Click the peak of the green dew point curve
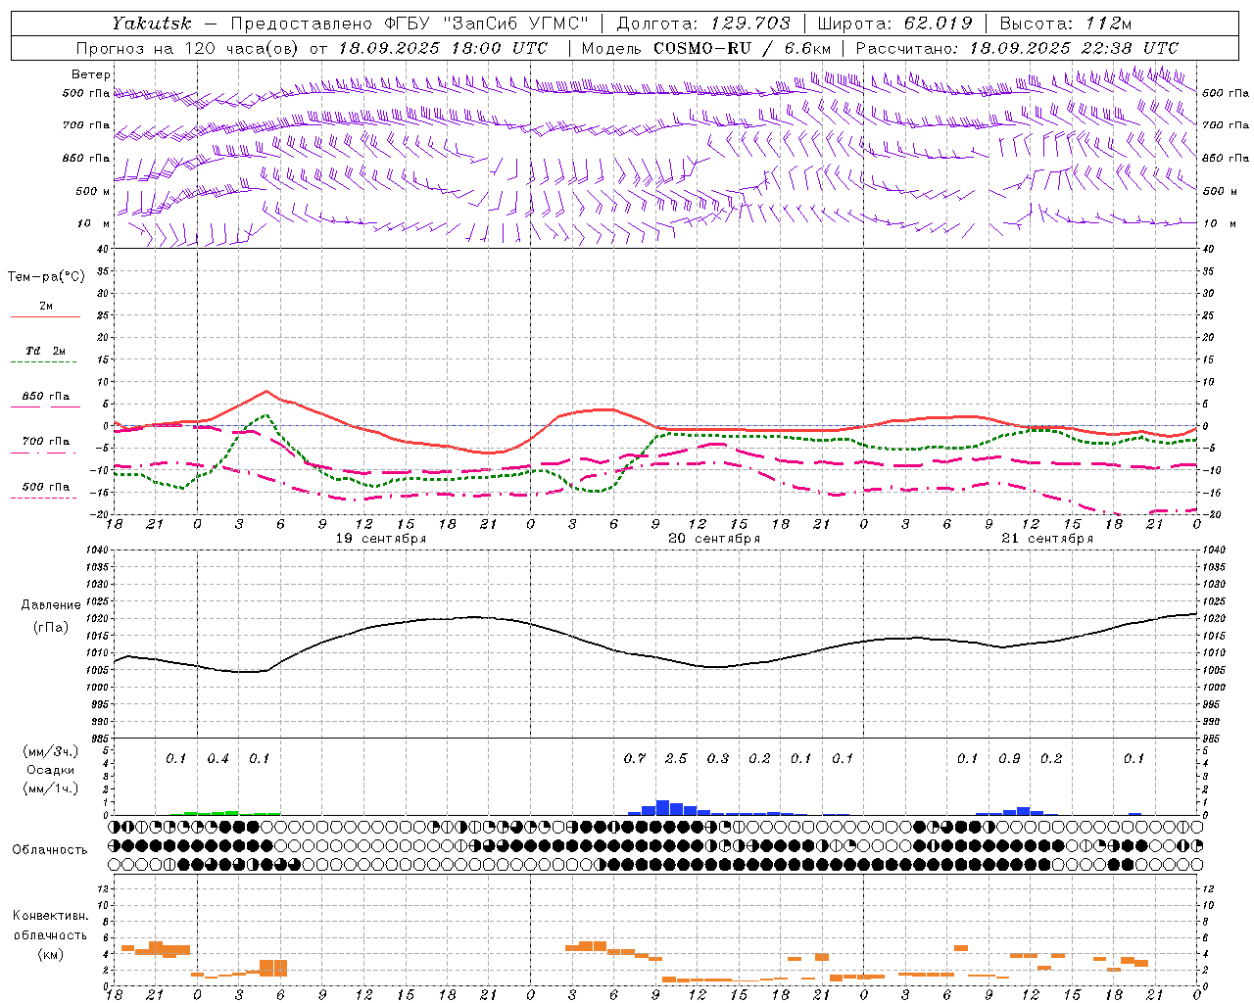 click(x=266, y=415)
